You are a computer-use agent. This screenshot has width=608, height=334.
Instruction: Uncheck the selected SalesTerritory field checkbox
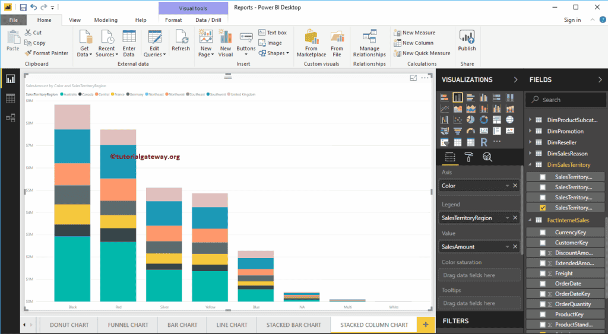(x=543, y=208)
